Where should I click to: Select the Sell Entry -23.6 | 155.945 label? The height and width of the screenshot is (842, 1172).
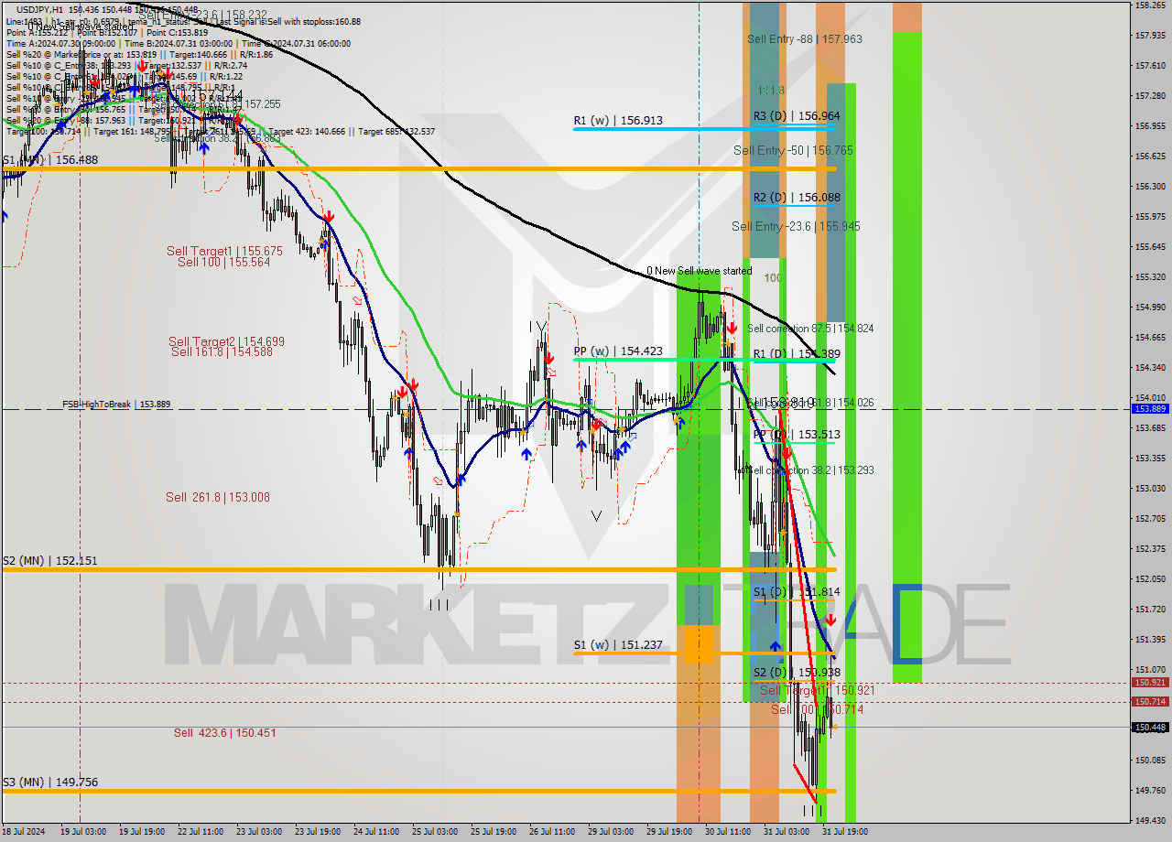796,226
